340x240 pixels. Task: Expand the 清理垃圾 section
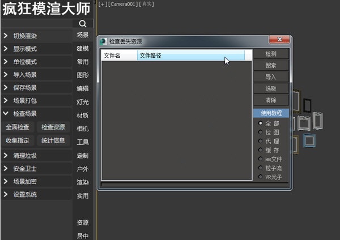tap(36, 156)
